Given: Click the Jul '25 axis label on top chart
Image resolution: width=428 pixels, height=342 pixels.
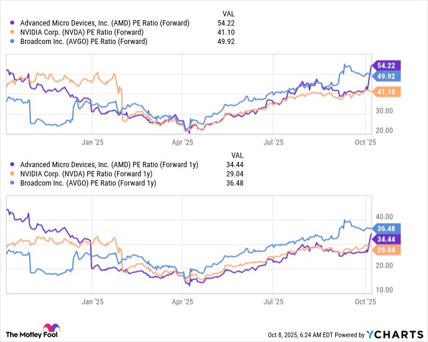Looking at the screenshot, I should [273, 142].
